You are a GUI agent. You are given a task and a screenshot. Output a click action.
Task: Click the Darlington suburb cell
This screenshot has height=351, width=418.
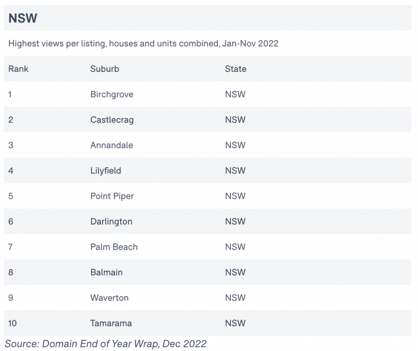pos(111,222)
